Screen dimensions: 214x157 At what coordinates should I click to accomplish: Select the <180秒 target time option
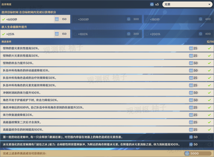179,19
